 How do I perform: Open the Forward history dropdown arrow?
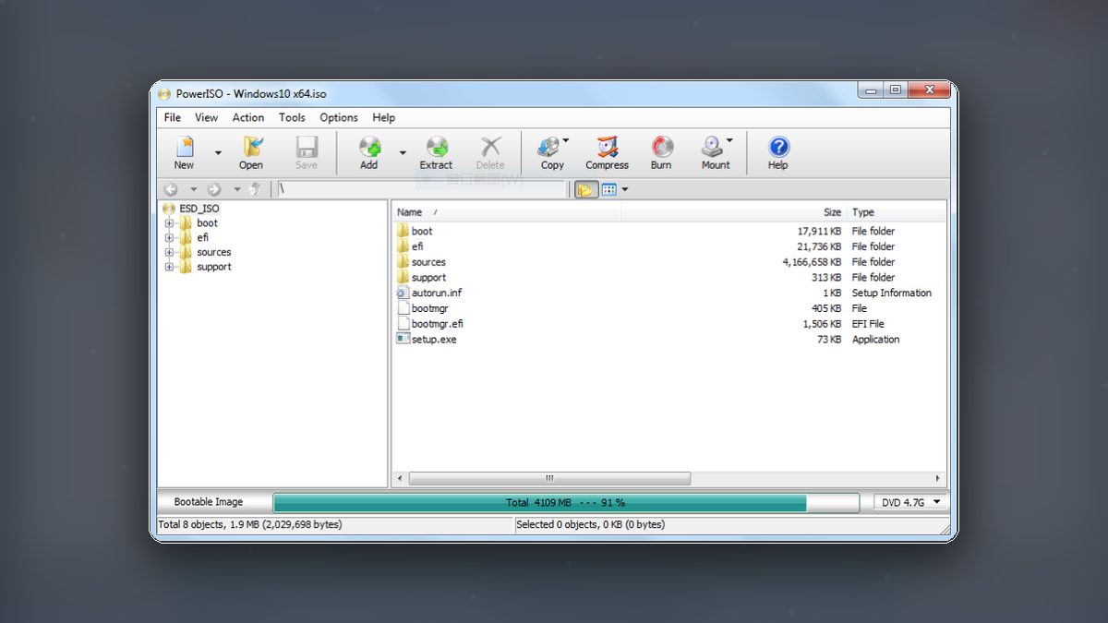(x=236, y=189)
